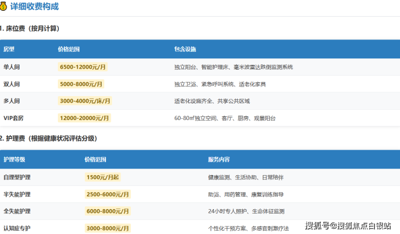Click the 6000-8000元/月 price badge
The image size is (400, 234).
(x=108, y=211)
